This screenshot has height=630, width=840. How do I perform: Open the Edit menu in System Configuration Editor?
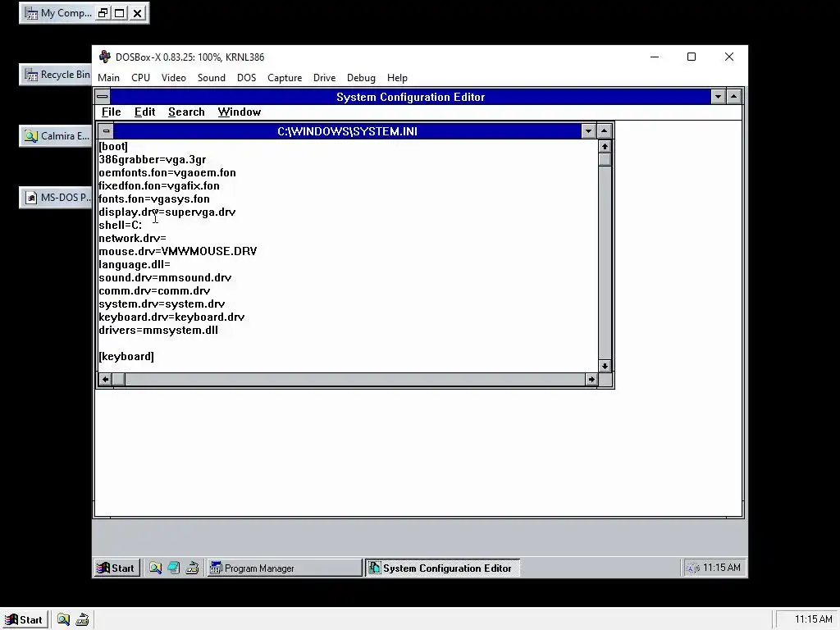click(144, 112)
